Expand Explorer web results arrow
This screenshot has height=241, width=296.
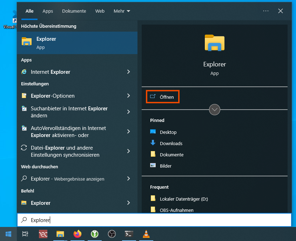(129, 178)
